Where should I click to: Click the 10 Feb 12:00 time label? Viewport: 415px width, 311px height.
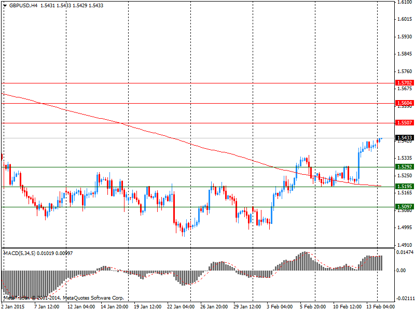(347, 307)
